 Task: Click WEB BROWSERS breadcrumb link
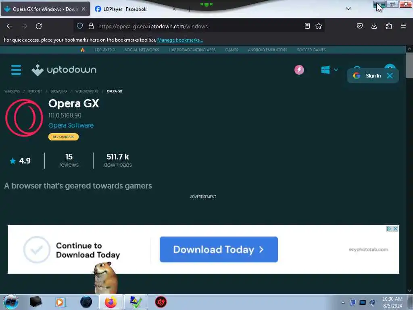tap(87, 91)
